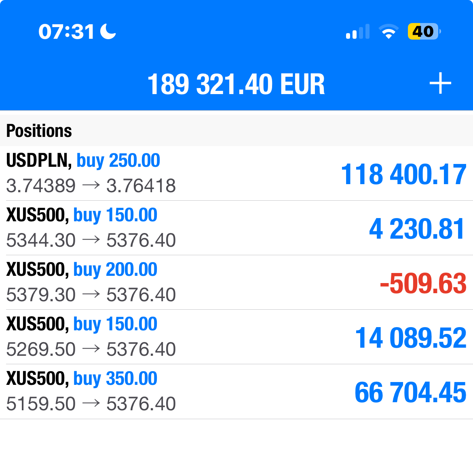
Task: Select the XUS500 buy 200.00 losing position
Action: [x=236, y=282]
